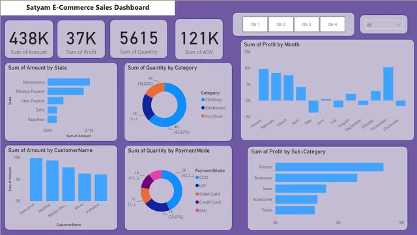This screenshot has width=417, height=235.
Task: Select the negative May profit bar
Action: pyautogui.click(x=313, y=106)
